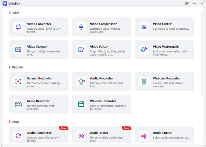
Task: Launch the Video Cutter scissors icon
Action: point(144,27)
